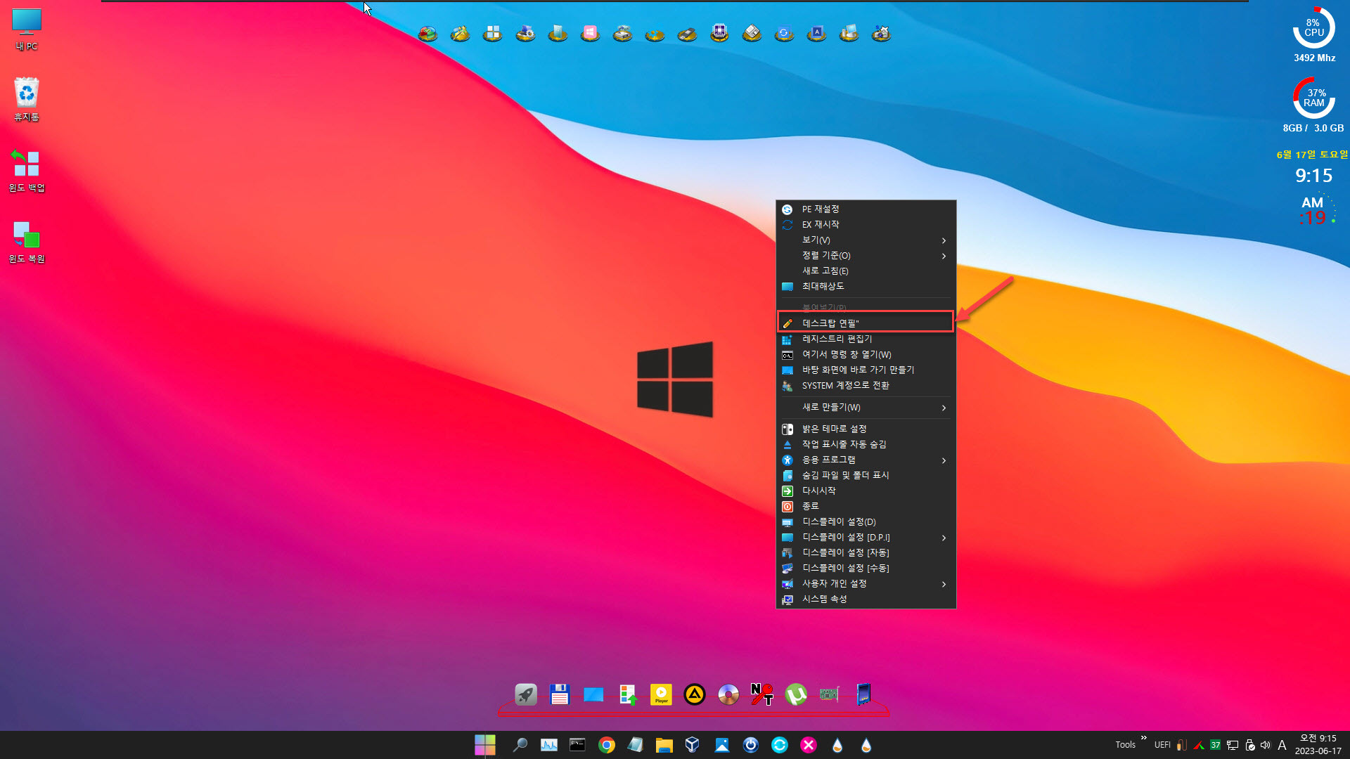
Task: Click the green circuit card icon in bottom dock
Action: tap(830, 694)
